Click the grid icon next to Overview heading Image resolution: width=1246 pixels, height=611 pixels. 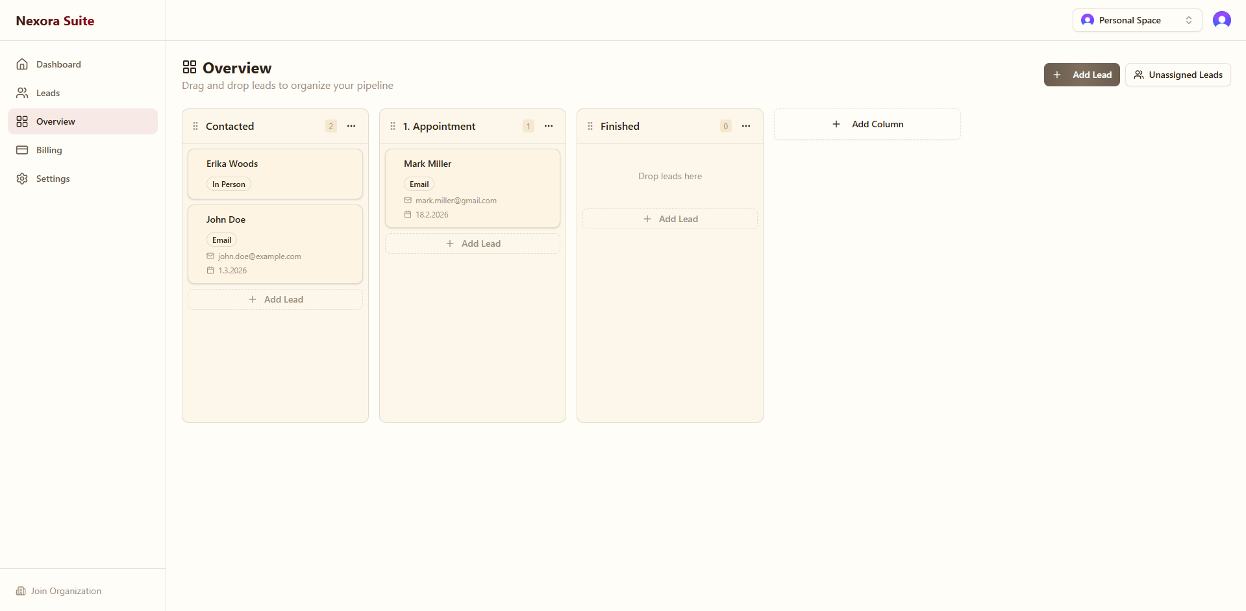[x=189, y=66]
